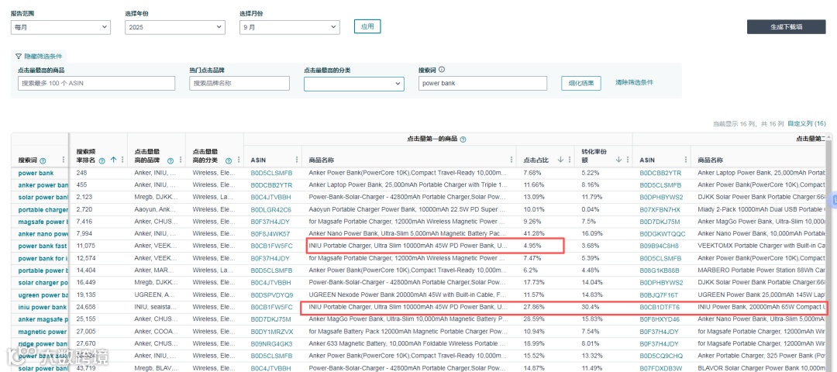This screenshot has height=372, width=837.
Task: Click the 细化结果 button
Action: (x=580, y=83)
